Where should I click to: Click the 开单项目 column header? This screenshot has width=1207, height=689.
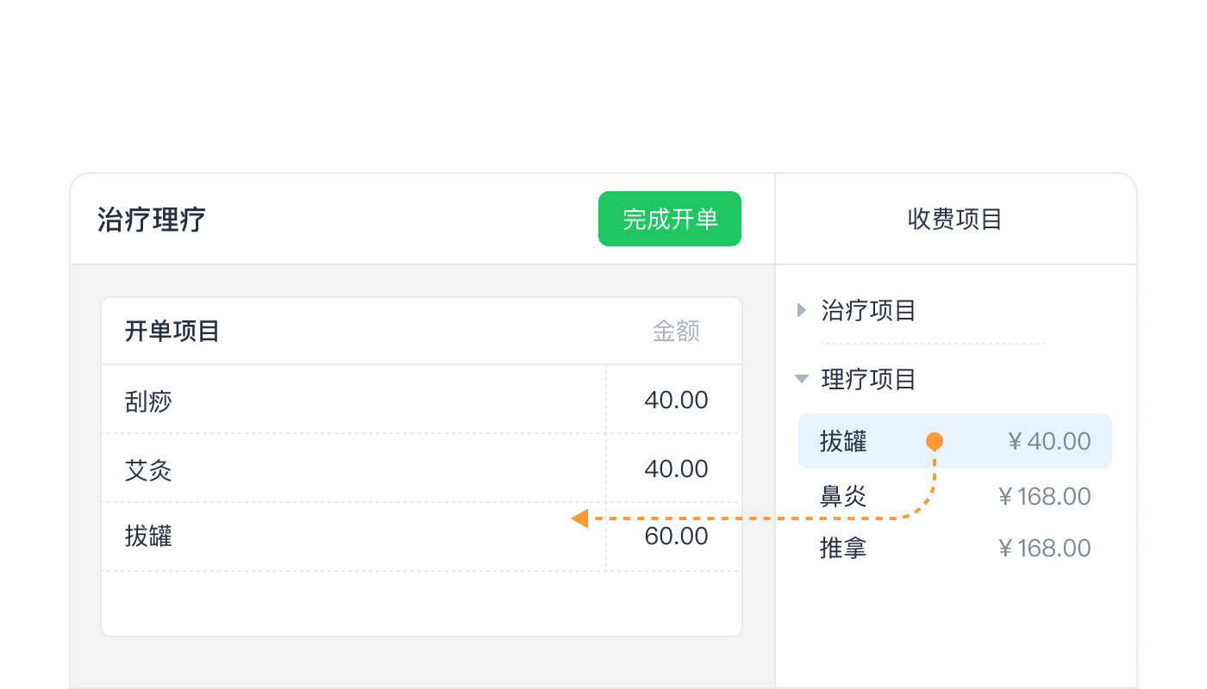172,332
